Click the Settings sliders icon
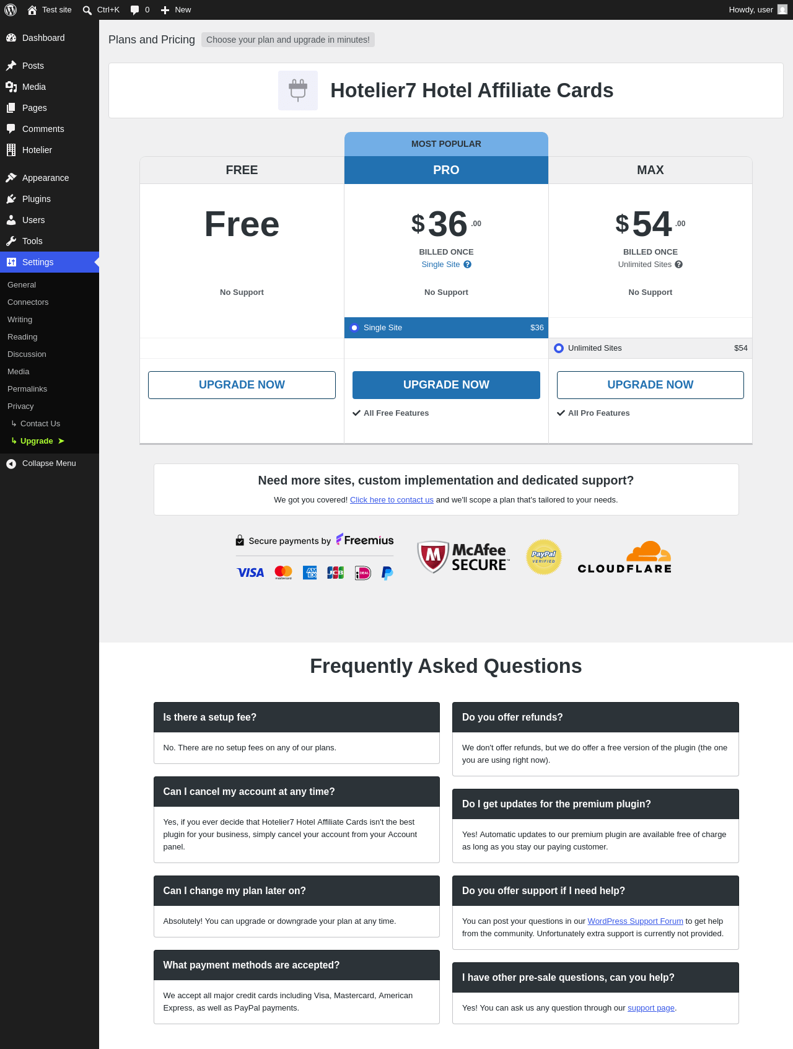 pos(11,262)
